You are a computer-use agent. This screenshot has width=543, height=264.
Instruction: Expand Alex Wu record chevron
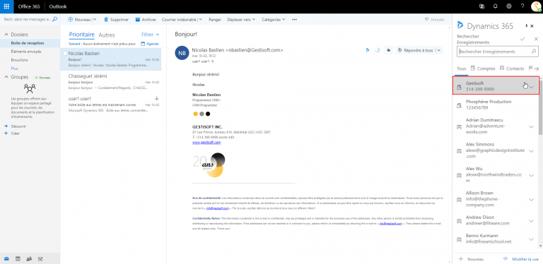point(532,175)
